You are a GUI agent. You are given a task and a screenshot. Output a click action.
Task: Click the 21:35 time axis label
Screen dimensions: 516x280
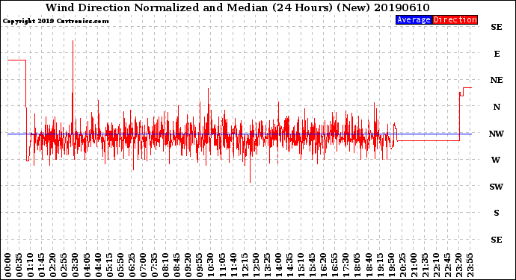[x=425, y=265]
